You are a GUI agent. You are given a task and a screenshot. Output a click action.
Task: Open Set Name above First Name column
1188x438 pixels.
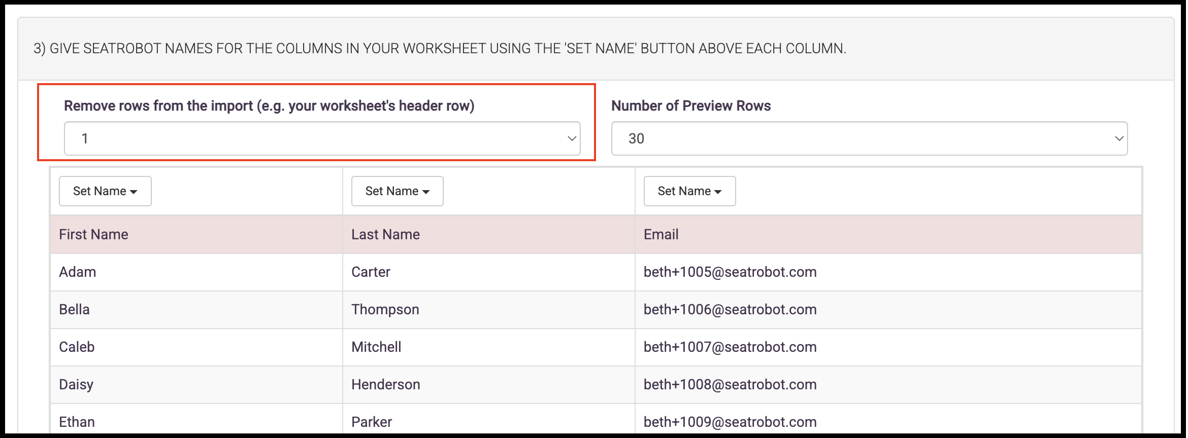tap(105, 191)
